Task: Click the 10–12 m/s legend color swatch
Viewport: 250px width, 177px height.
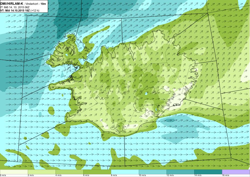Action: click(x=152, y=172)
